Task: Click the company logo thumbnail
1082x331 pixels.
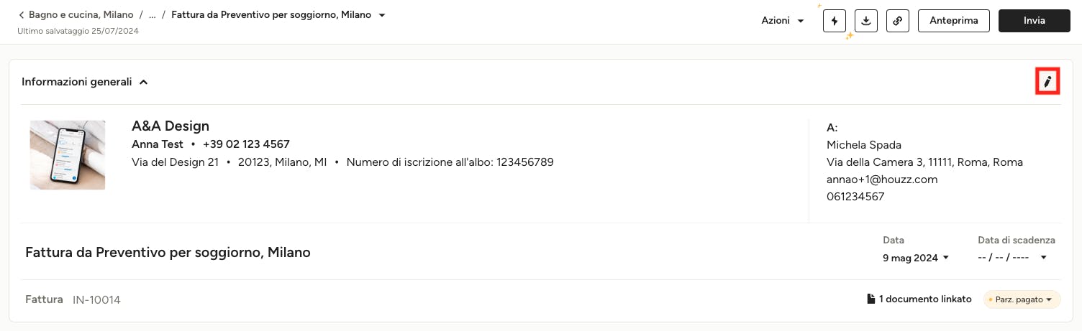Action: [68, 155]
